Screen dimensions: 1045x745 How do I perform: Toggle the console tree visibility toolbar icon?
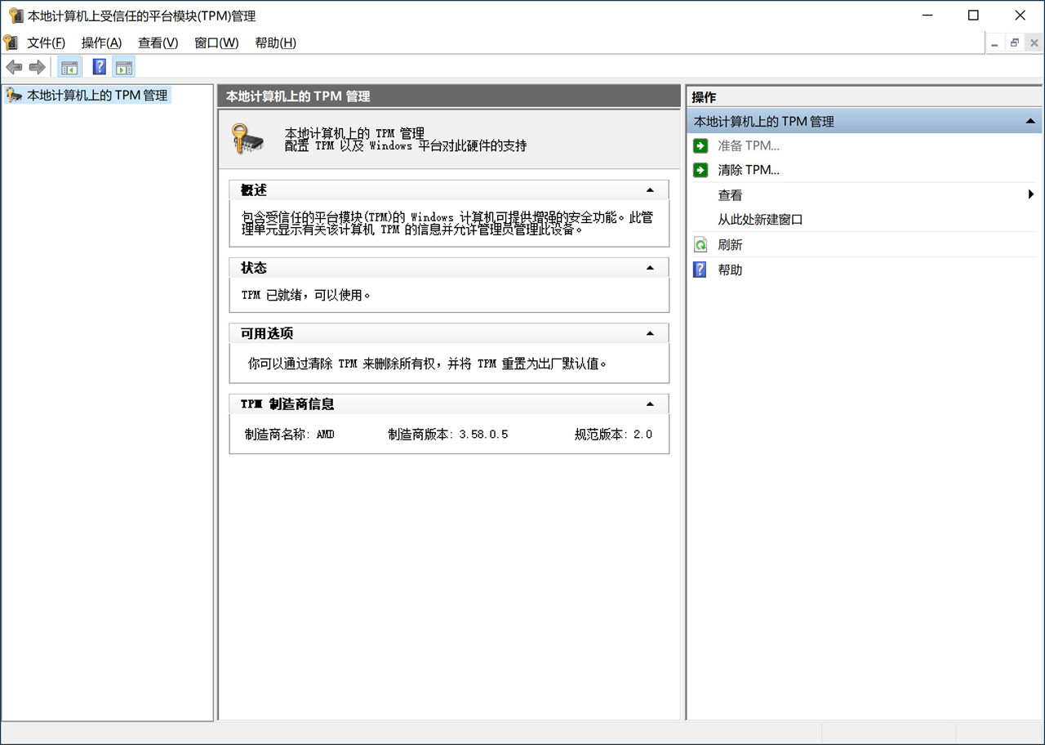[69, 66]
